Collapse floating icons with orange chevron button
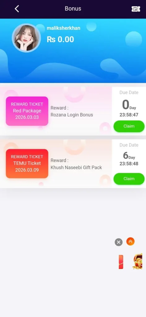This screenshot has width=146, height=317. [131, 241]
